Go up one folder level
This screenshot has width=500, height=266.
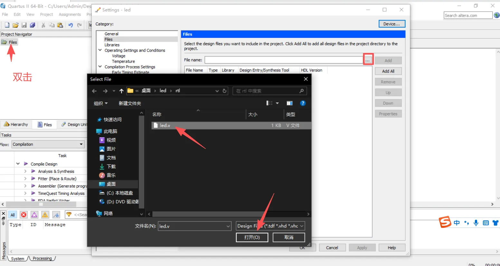[x=121, y=91]
